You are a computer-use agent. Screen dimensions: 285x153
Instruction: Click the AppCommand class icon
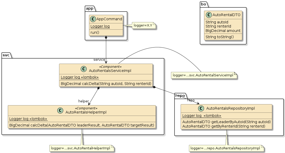point(93,19)
